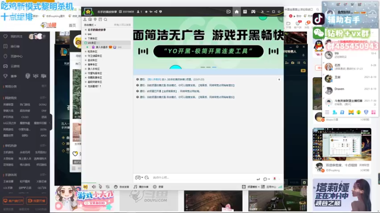This screenshot has height=213, width=380.
Task: Select the first banner carousel indicator
Action: tap(203, 67)
